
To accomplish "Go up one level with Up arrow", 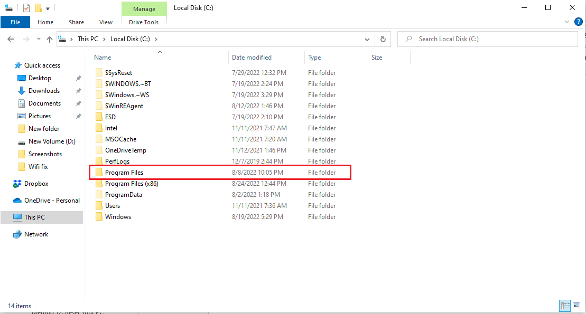I will [x=49, y=39].
